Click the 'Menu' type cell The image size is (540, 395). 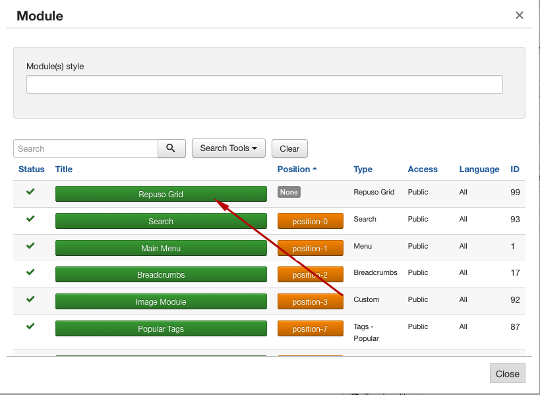(x=363, y=246)
